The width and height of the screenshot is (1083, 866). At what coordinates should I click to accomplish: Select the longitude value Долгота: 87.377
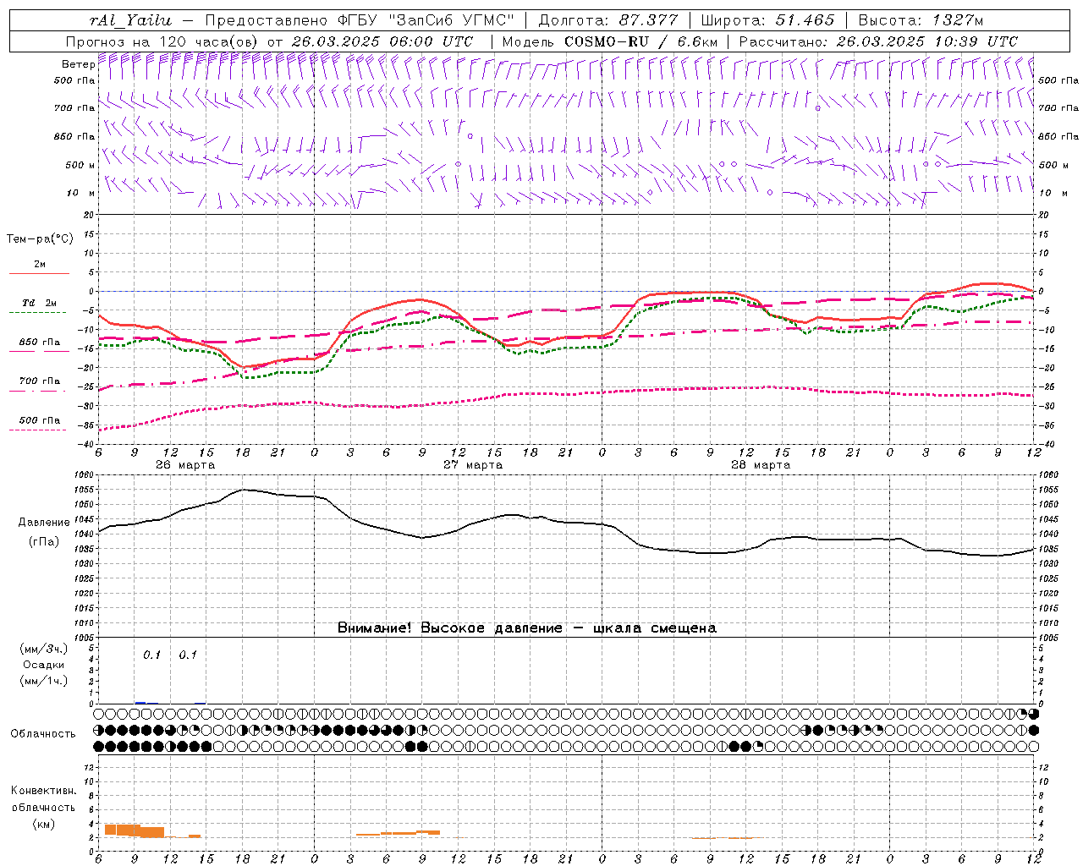point(607,20)
